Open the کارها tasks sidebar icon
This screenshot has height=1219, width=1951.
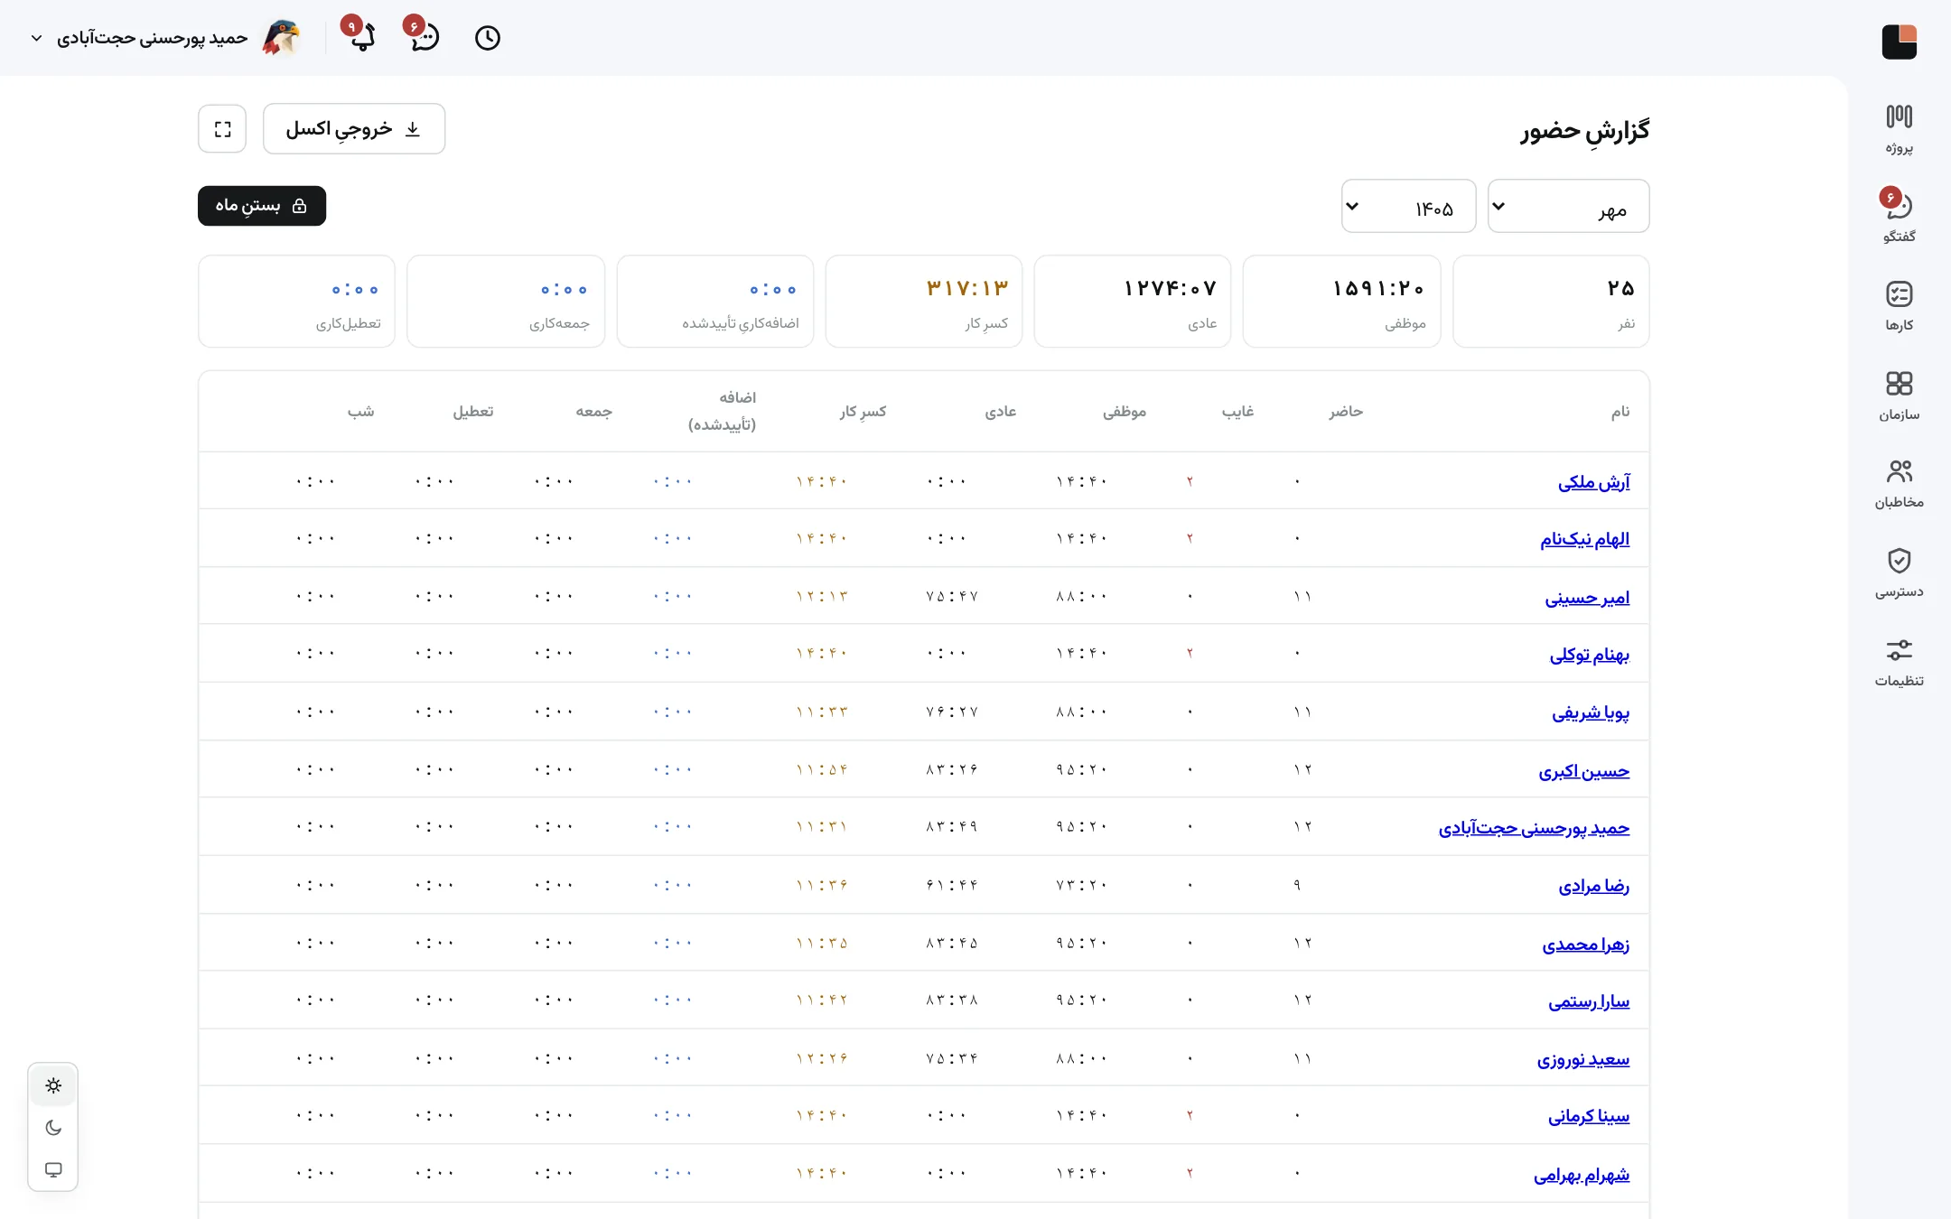click(x=1899, y=306)
